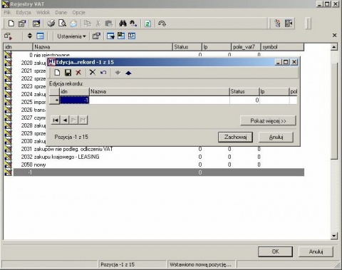Click the undo arrow icon in edit dialog
Image resolution: width=342 pixels, height=270 pixels.
103,73
